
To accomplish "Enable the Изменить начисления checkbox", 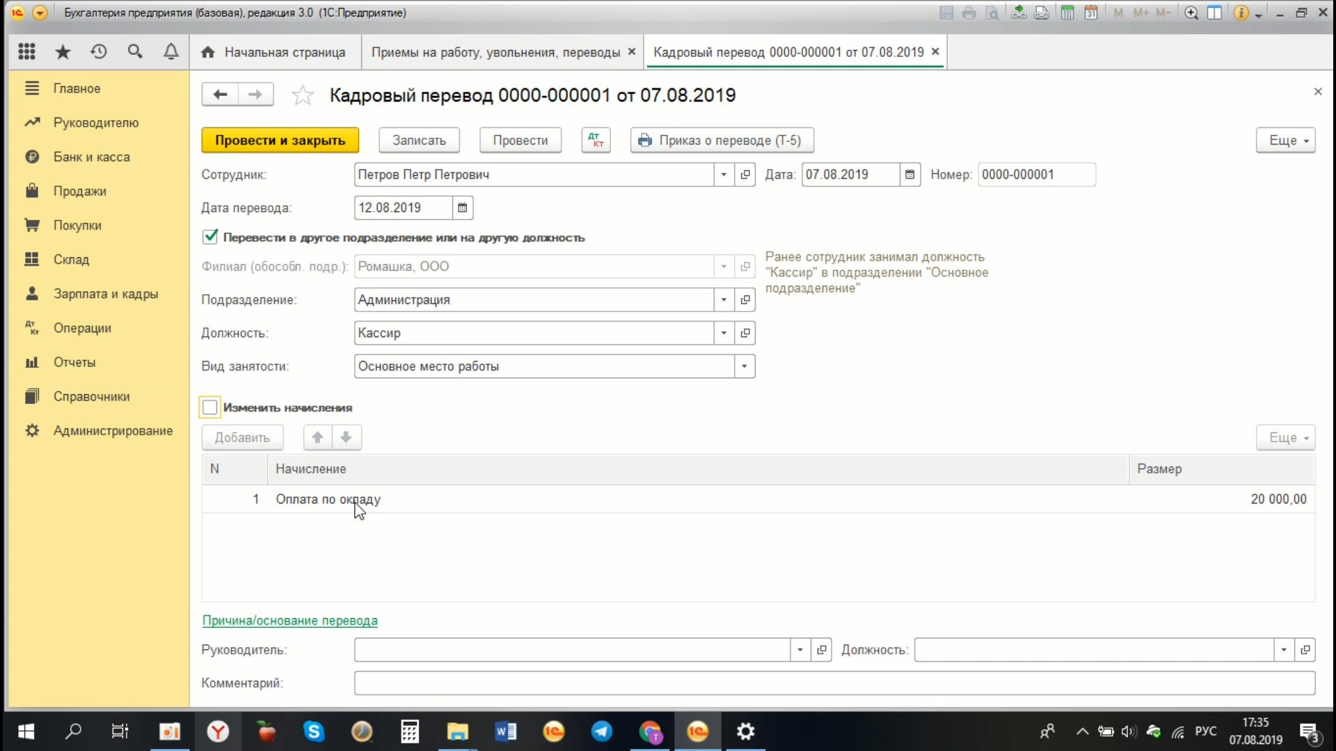I will [210, 407].
